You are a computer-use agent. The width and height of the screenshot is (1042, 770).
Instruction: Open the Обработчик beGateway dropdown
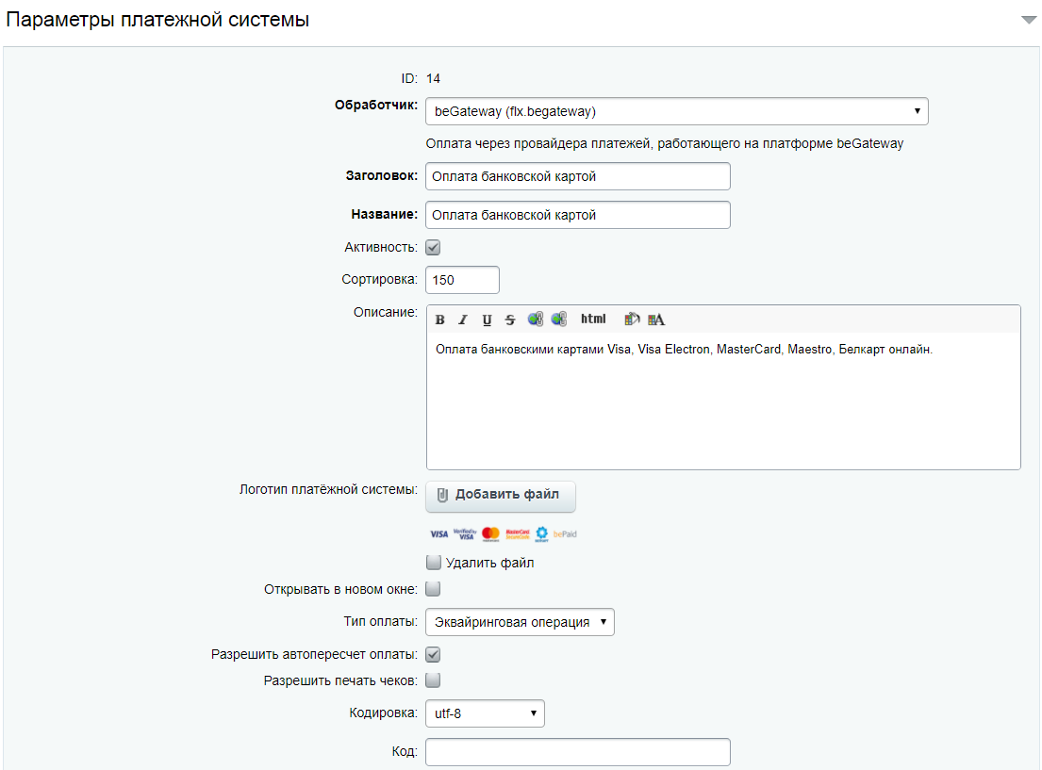click(676, 111)
